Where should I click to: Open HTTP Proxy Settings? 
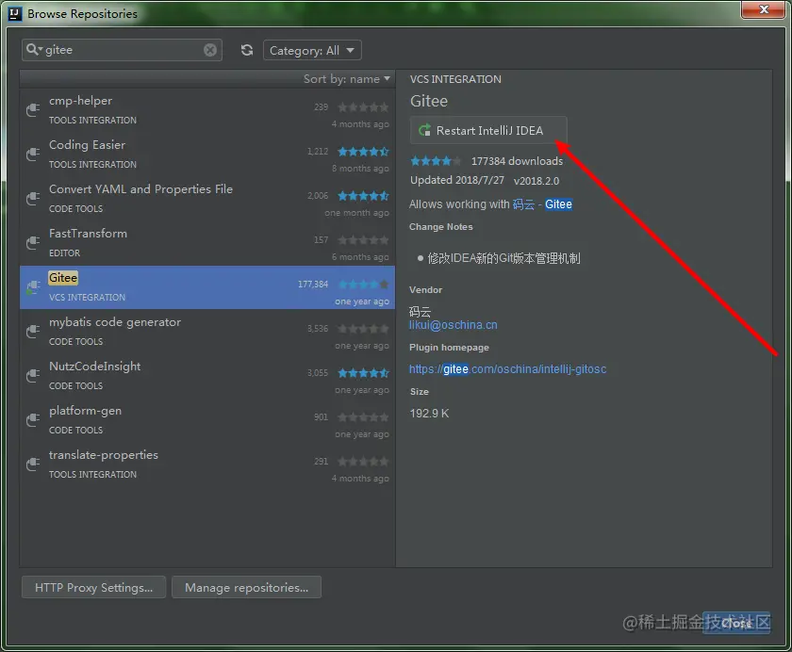(93, 587)
